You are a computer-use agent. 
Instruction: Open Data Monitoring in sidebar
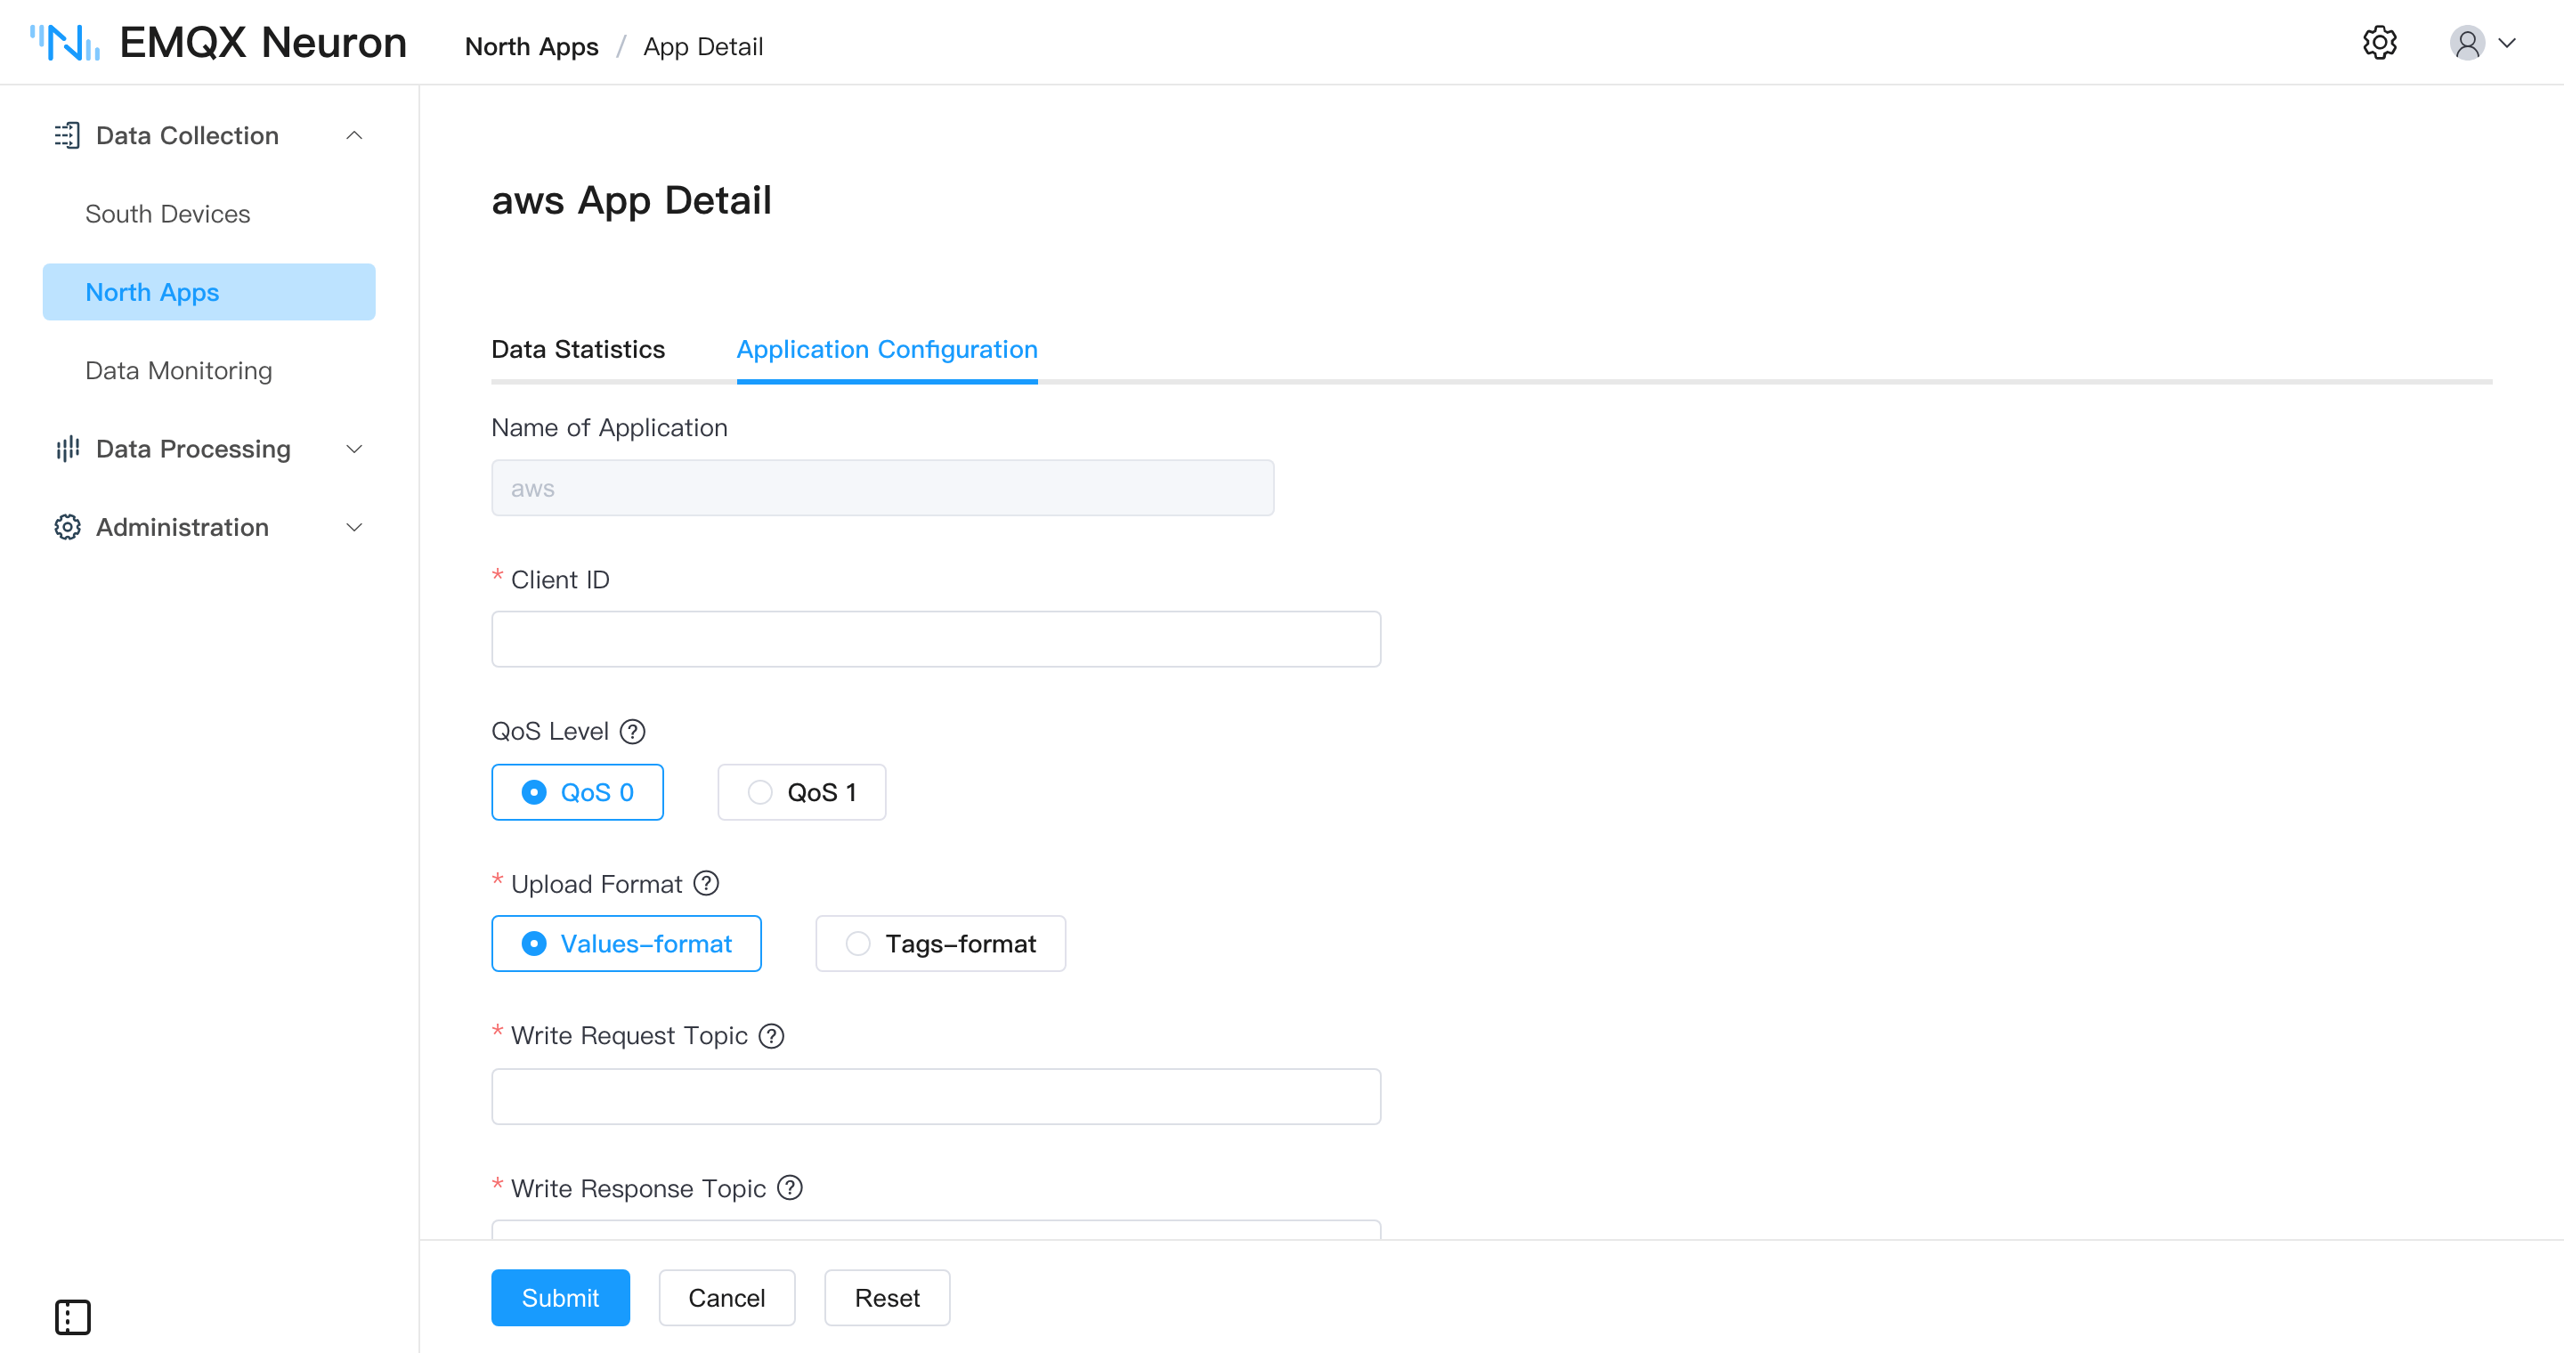click(x=178, y=370)
